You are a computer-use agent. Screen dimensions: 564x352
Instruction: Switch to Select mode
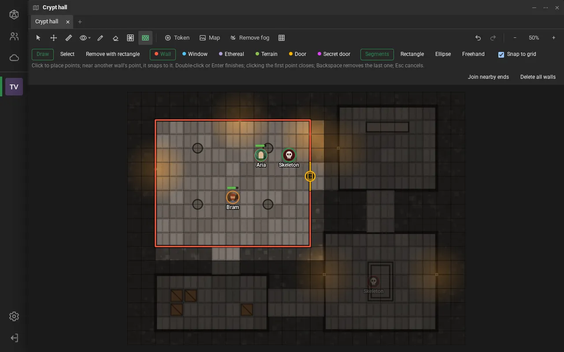(67, 54)
